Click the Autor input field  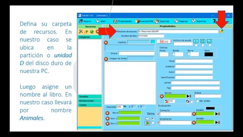[x=194, y=72]
